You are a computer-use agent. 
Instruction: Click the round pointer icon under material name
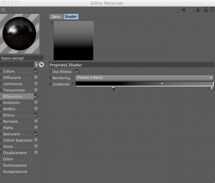pyautogui.click(x=41, y=64)
